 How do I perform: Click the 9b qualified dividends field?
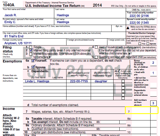point(110,129)
